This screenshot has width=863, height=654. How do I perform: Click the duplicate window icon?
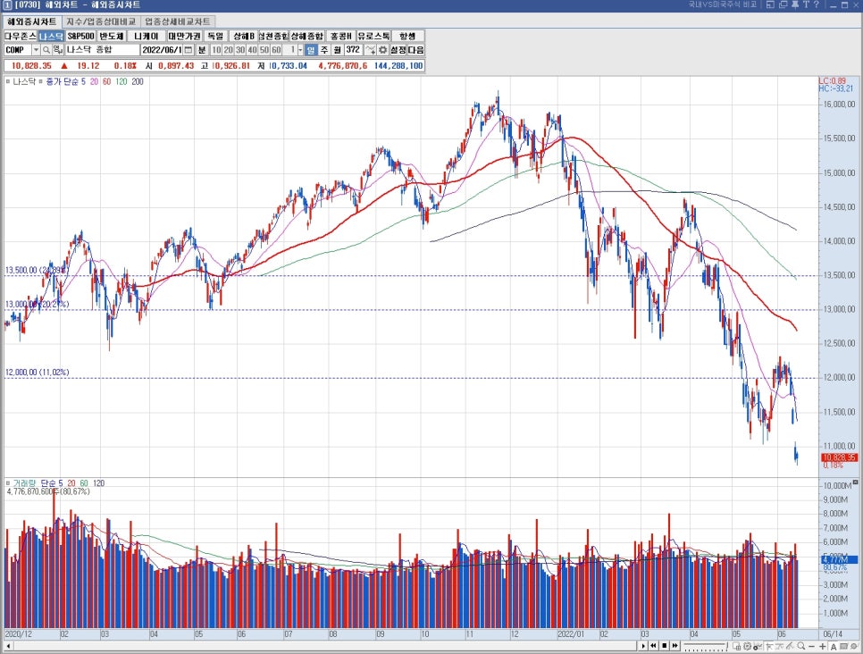tap(783, 4)
